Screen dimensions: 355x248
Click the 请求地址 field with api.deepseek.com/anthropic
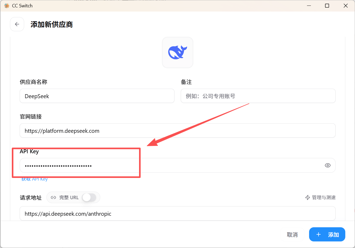coord(178,213)
